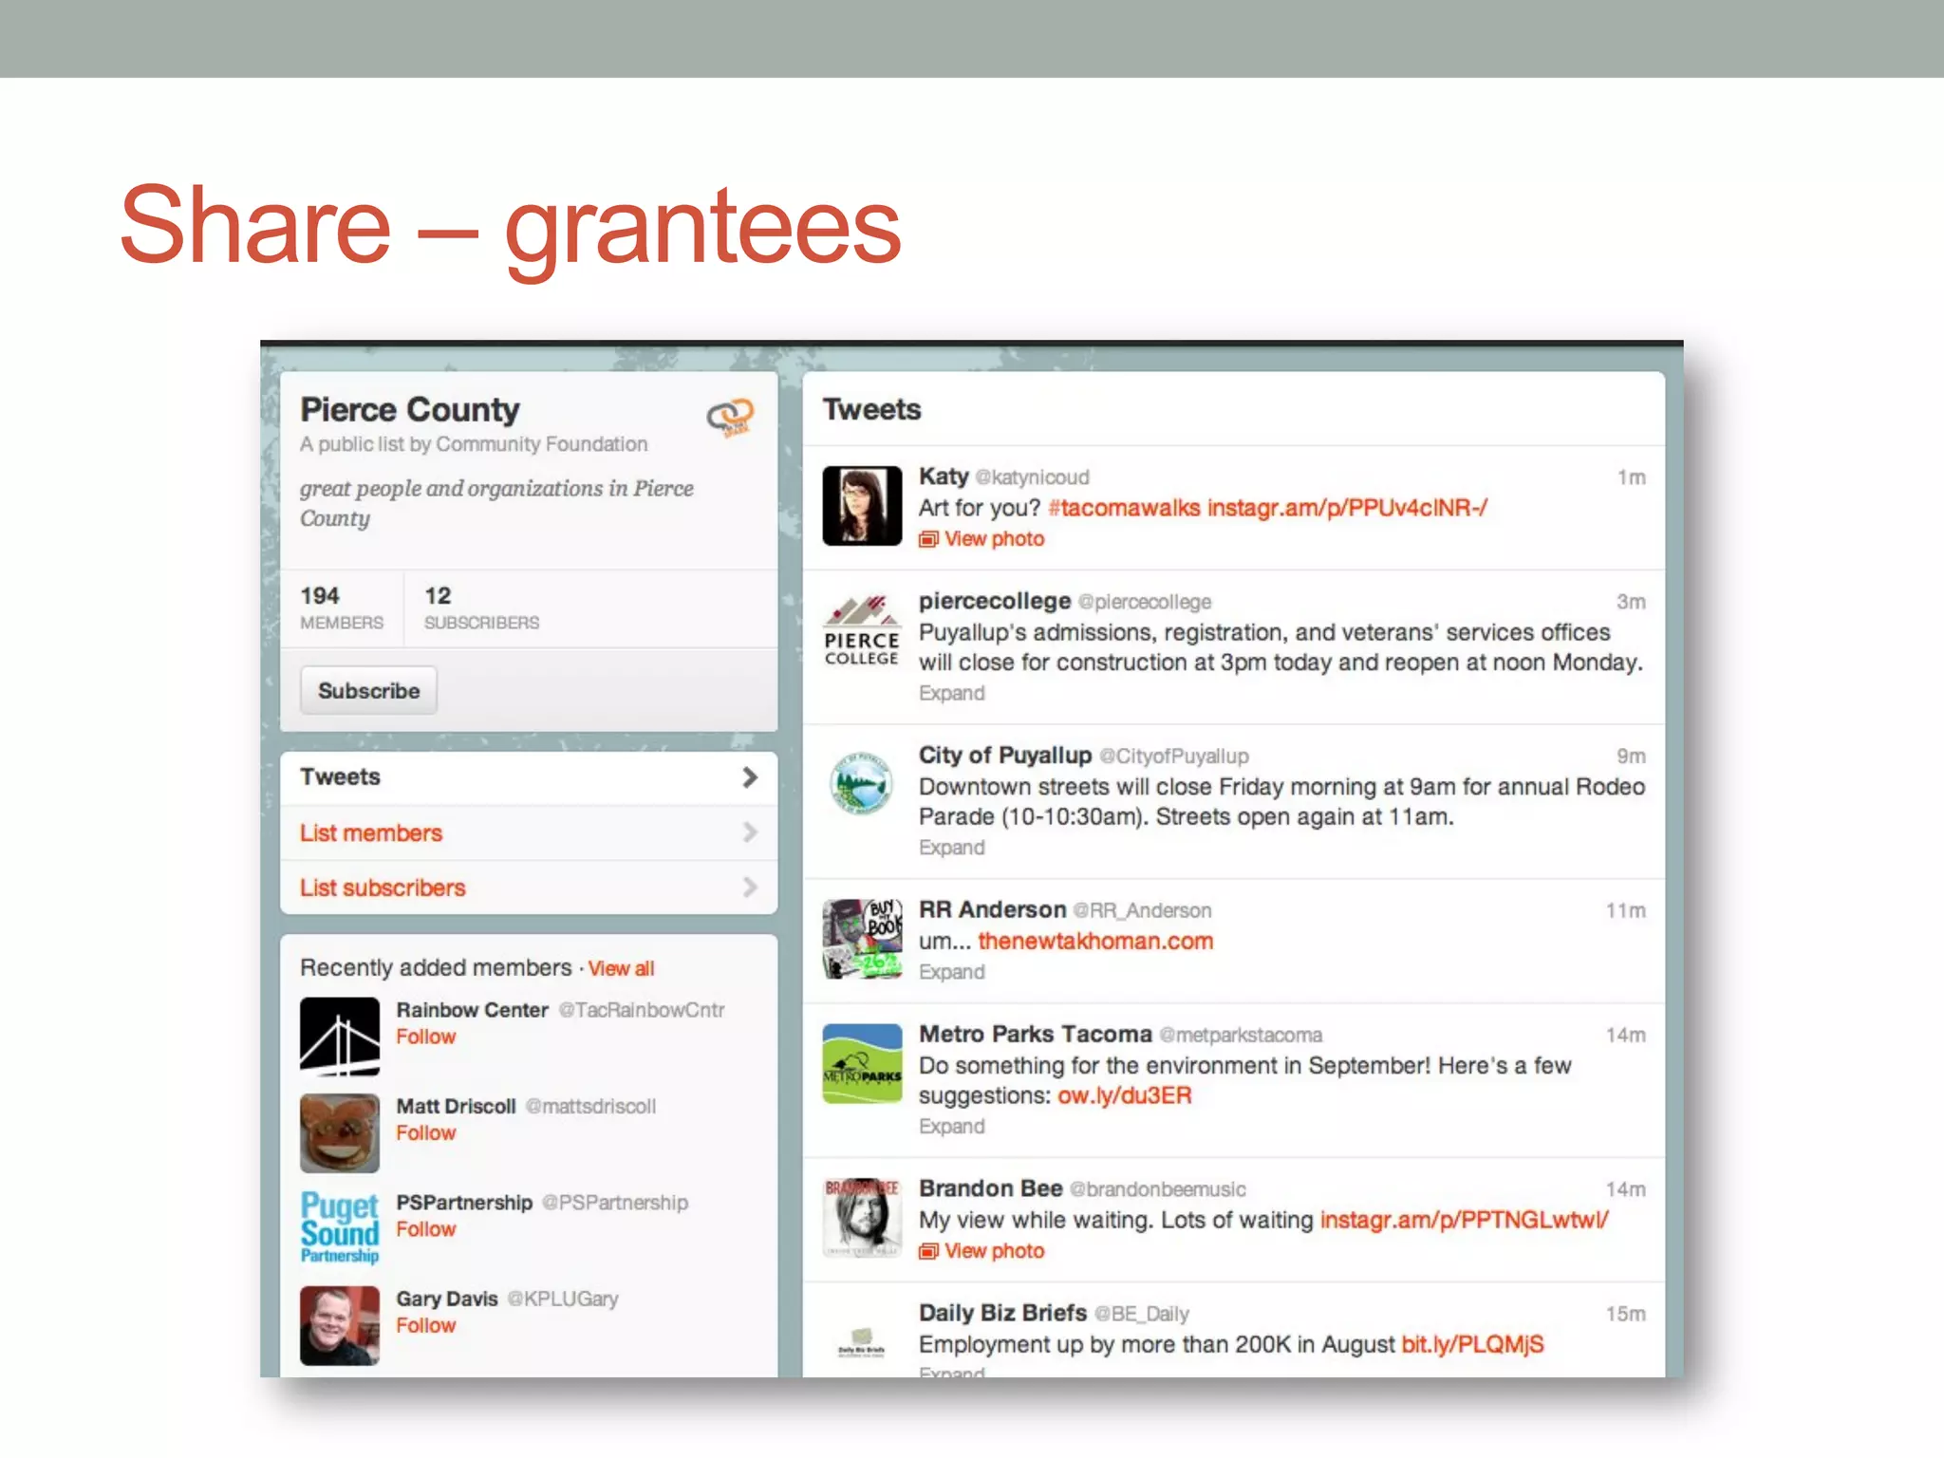
Task: Open RR Anderson's avatar image
Action: click(x=862, y=939)
